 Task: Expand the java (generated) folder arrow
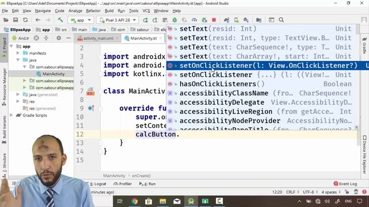(x=18, y=94)
